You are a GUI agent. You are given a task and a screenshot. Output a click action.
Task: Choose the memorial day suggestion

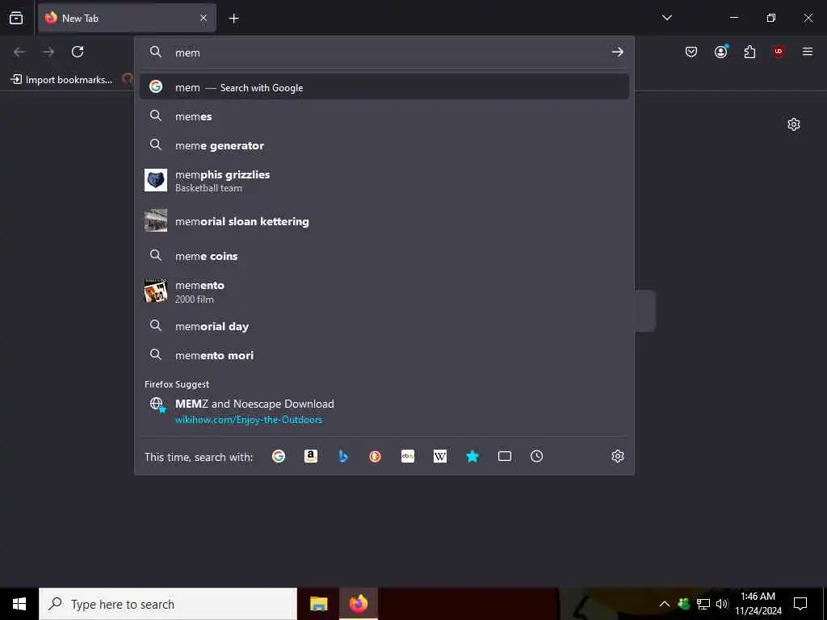click(x=384, y=326)
